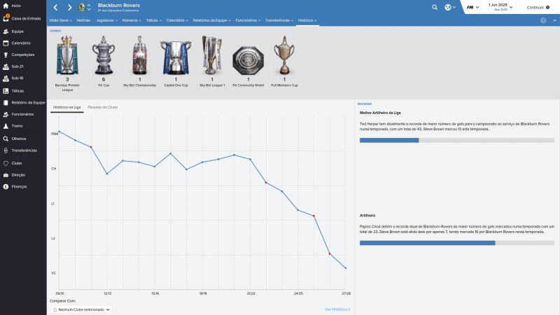The width and height of the screenshot is (560, 315).
Task: Switch to the Passado do Clube tab
Action: pos(102,107)
